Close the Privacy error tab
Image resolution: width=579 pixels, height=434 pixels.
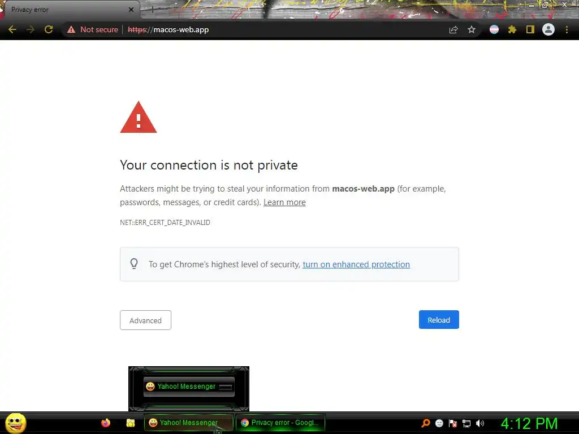coord(131,10)
